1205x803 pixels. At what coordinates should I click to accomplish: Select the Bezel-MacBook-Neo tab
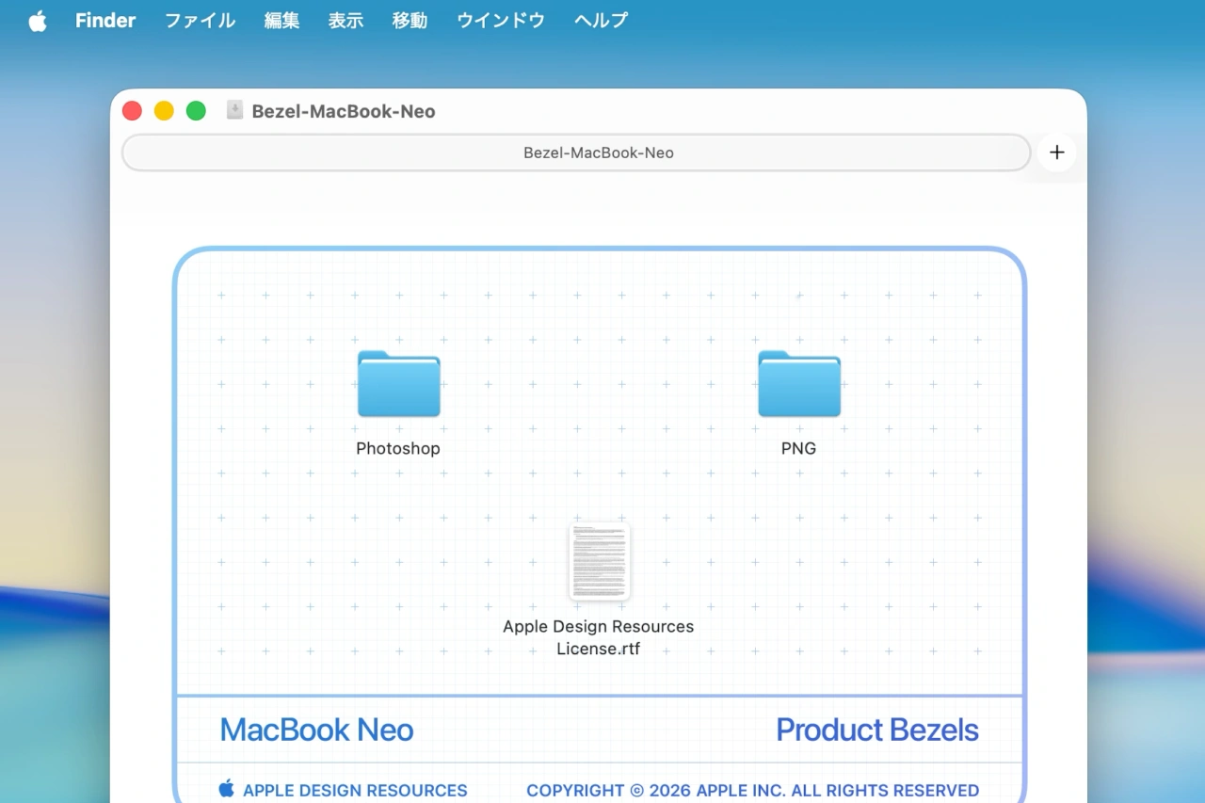tap(598, 152)
